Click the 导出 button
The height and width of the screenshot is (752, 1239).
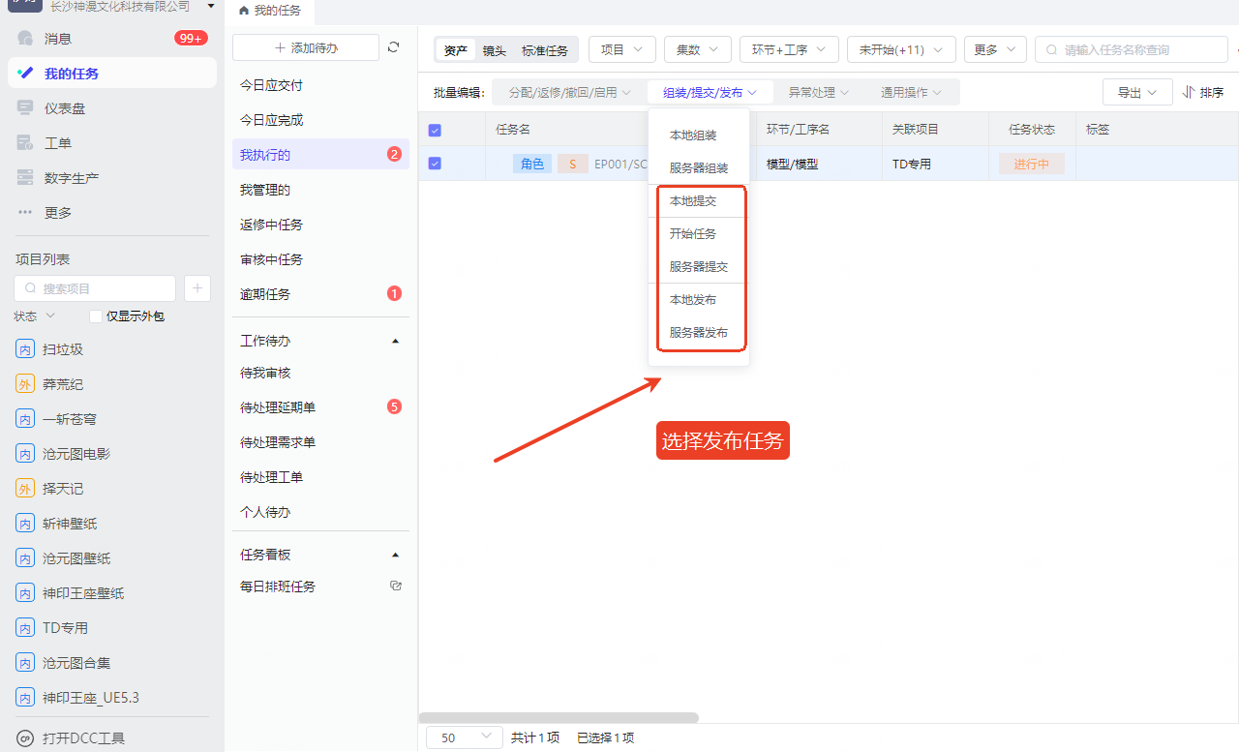(1137, 93)
